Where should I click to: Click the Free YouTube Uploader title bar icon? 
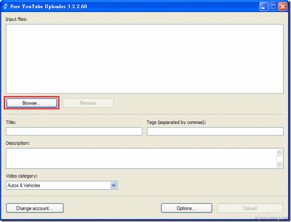click(6, 6)
